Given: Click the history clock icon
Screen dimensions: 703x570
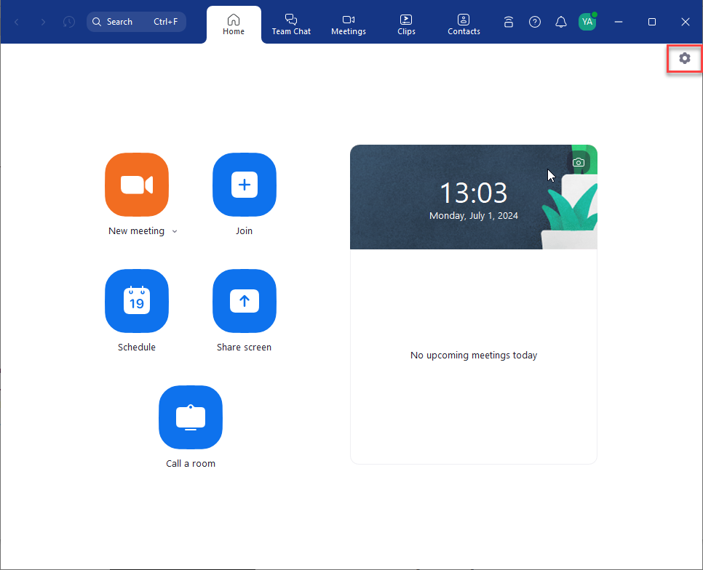Looking at the screenshot, I should point(68,22).
